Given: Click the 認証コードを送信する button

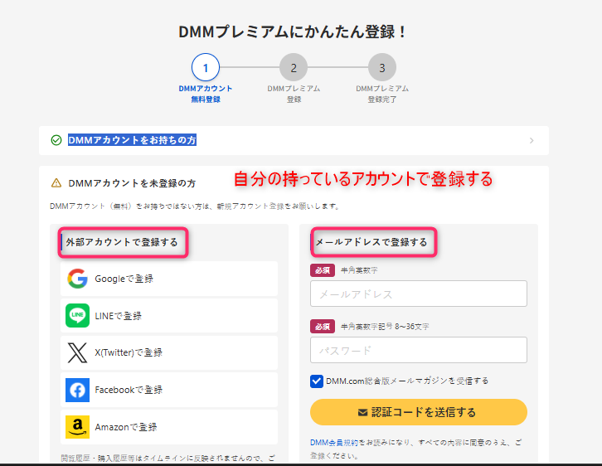Looking at the screenshot, I should pos(419,412).
